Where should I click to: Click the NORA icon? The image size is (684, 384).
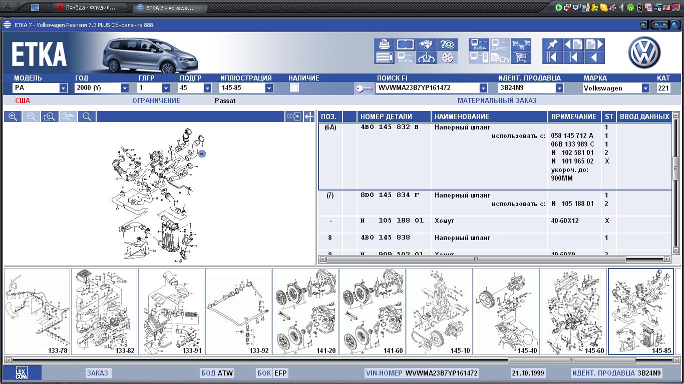tap(405, 57)
